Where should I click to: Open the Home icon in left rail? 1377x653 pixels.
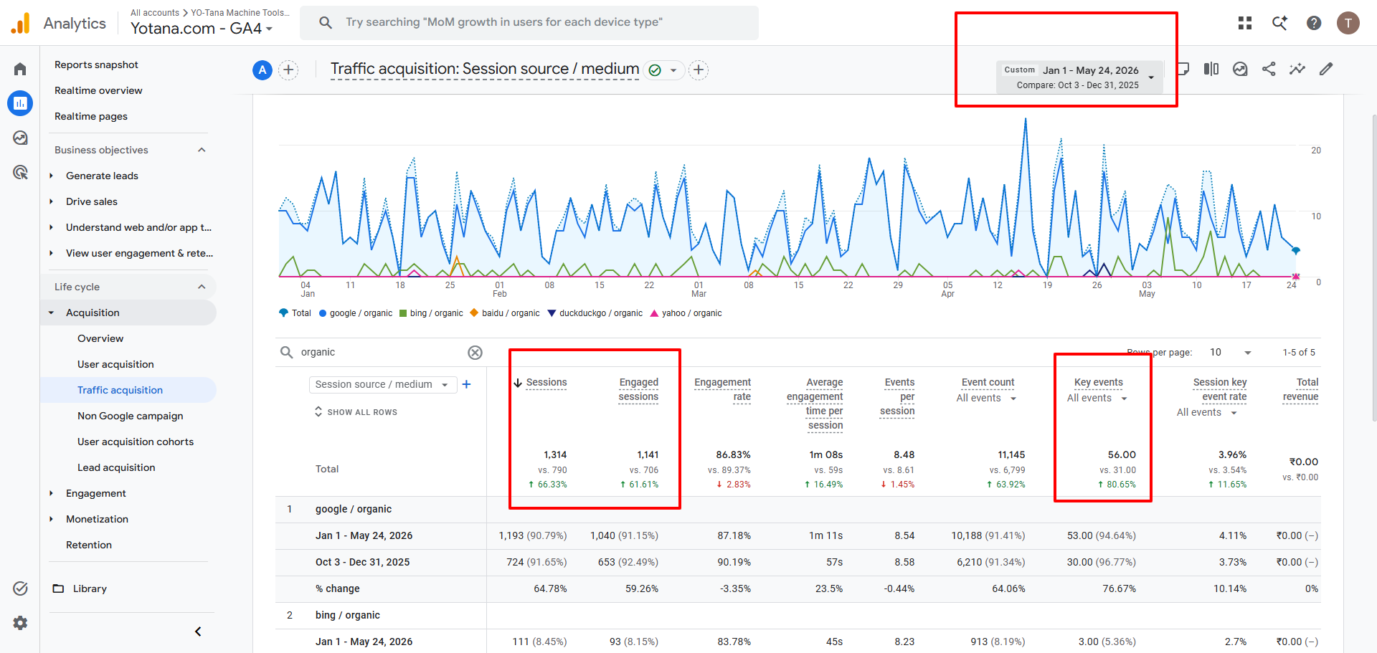(20, 69)
